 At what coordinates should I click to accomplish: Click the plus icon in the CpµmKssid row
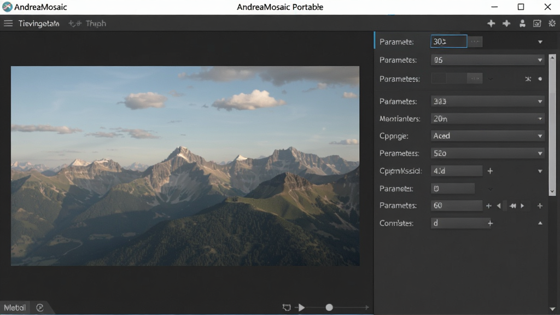pos(490,171)
